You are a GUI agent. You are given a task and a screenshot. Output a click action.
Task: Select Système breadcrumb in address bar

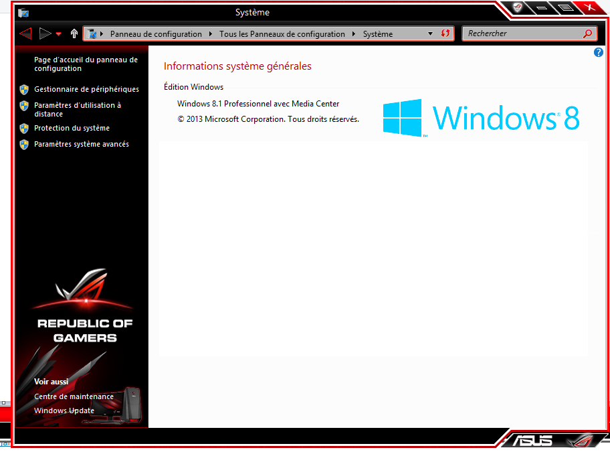tap(378, 34)
